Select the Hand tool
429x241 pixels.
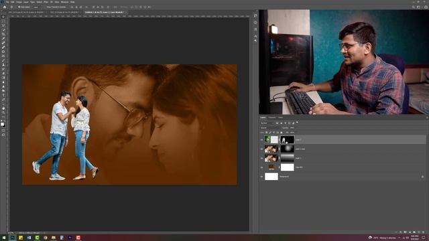tap(3, 108)
